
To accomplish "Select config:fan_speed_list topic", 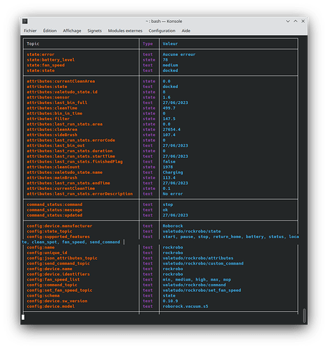I will pyautogui.click(x=53, y=279).
